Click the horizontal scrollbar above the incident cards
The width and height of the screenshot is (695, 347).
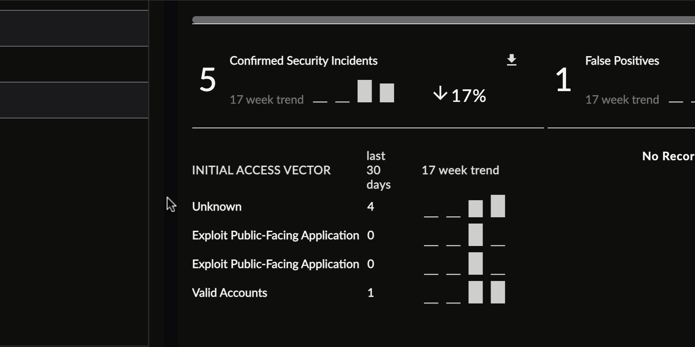[x=443, y=20]
